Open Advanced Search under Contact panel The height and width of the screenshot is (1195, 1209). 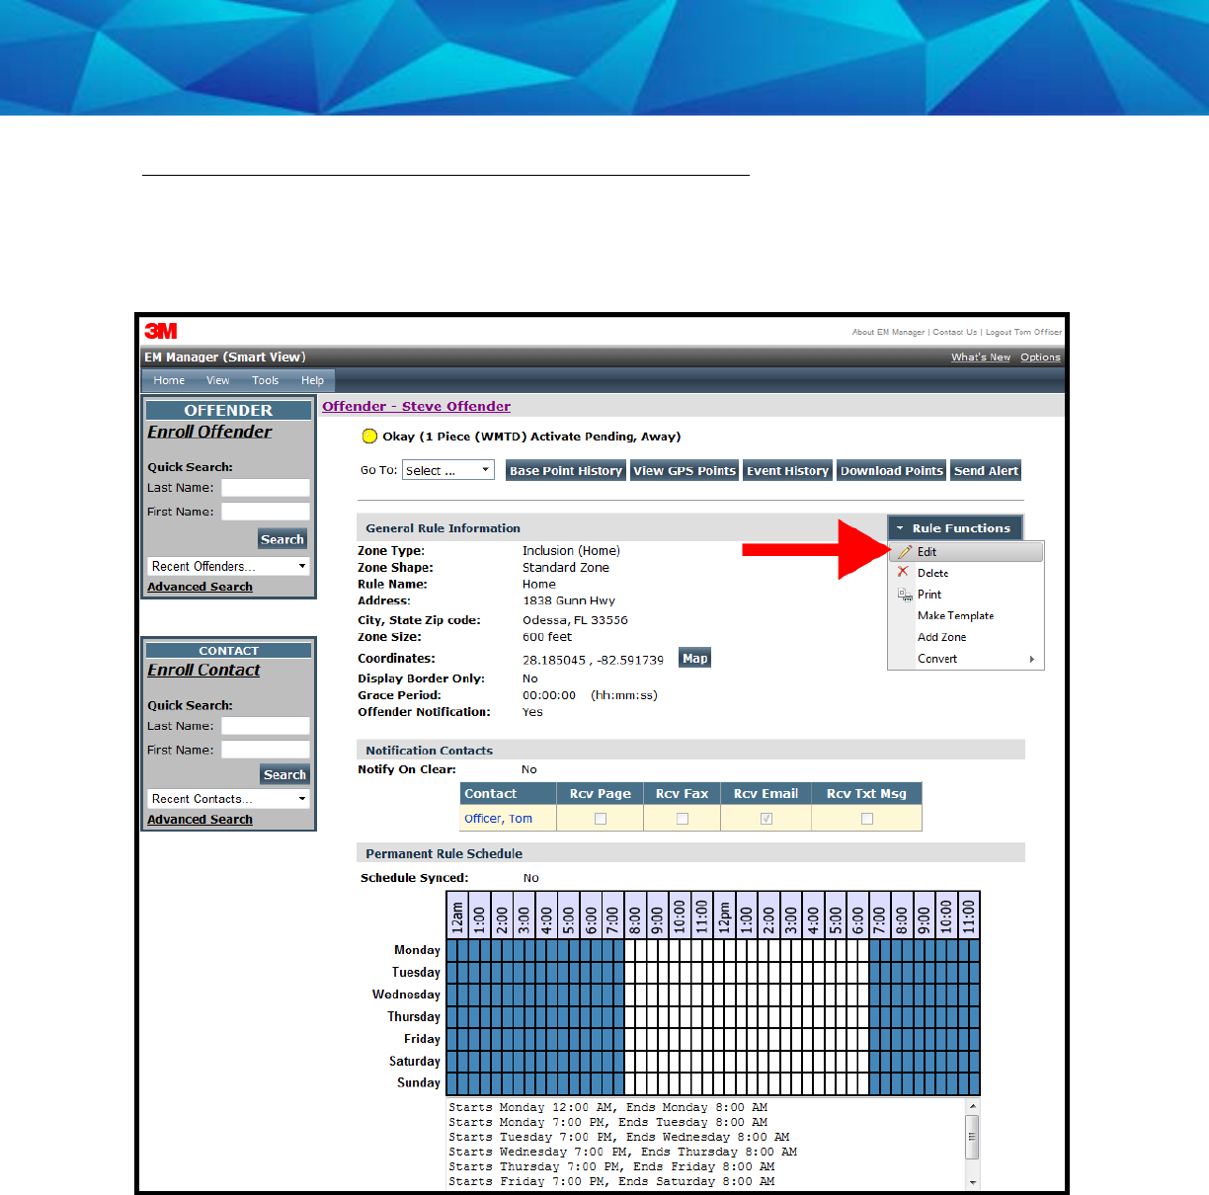click(200, 820)
